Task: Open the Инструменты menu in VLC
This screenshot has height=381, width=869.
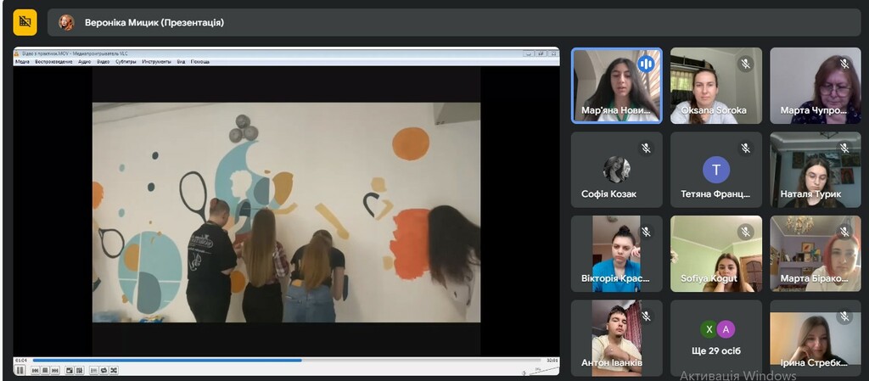Action: pyautogui.click(x=156, y=62)
